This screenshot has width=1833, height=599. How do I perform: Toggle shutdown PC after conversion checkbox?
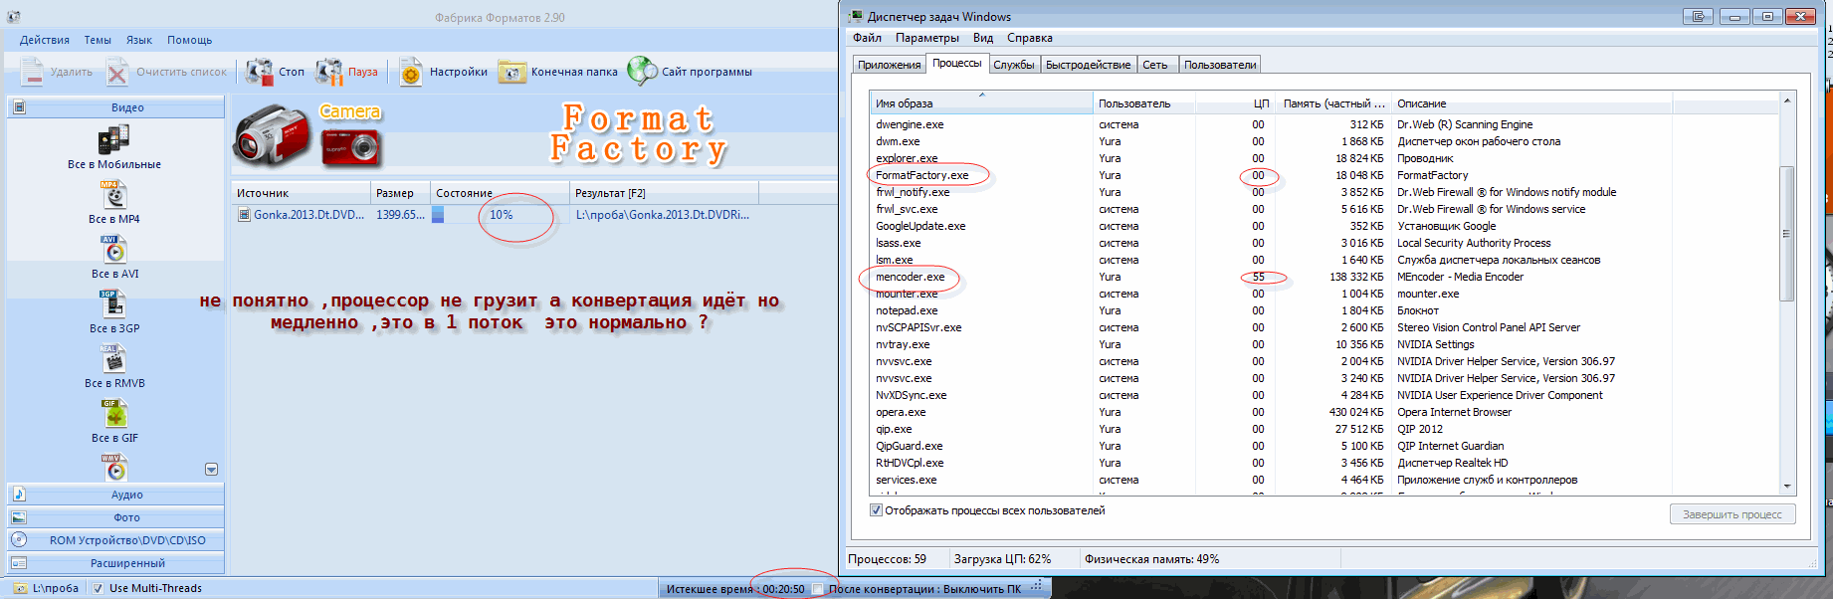tap(818, 589)
